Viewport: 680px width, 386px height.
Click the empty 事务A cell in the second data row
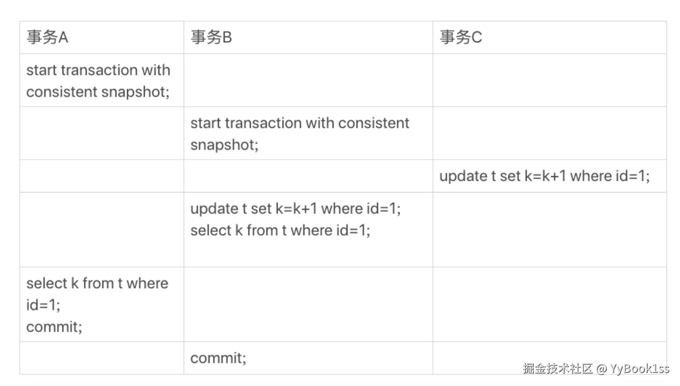pyautogui.click(x=102, y=133)
